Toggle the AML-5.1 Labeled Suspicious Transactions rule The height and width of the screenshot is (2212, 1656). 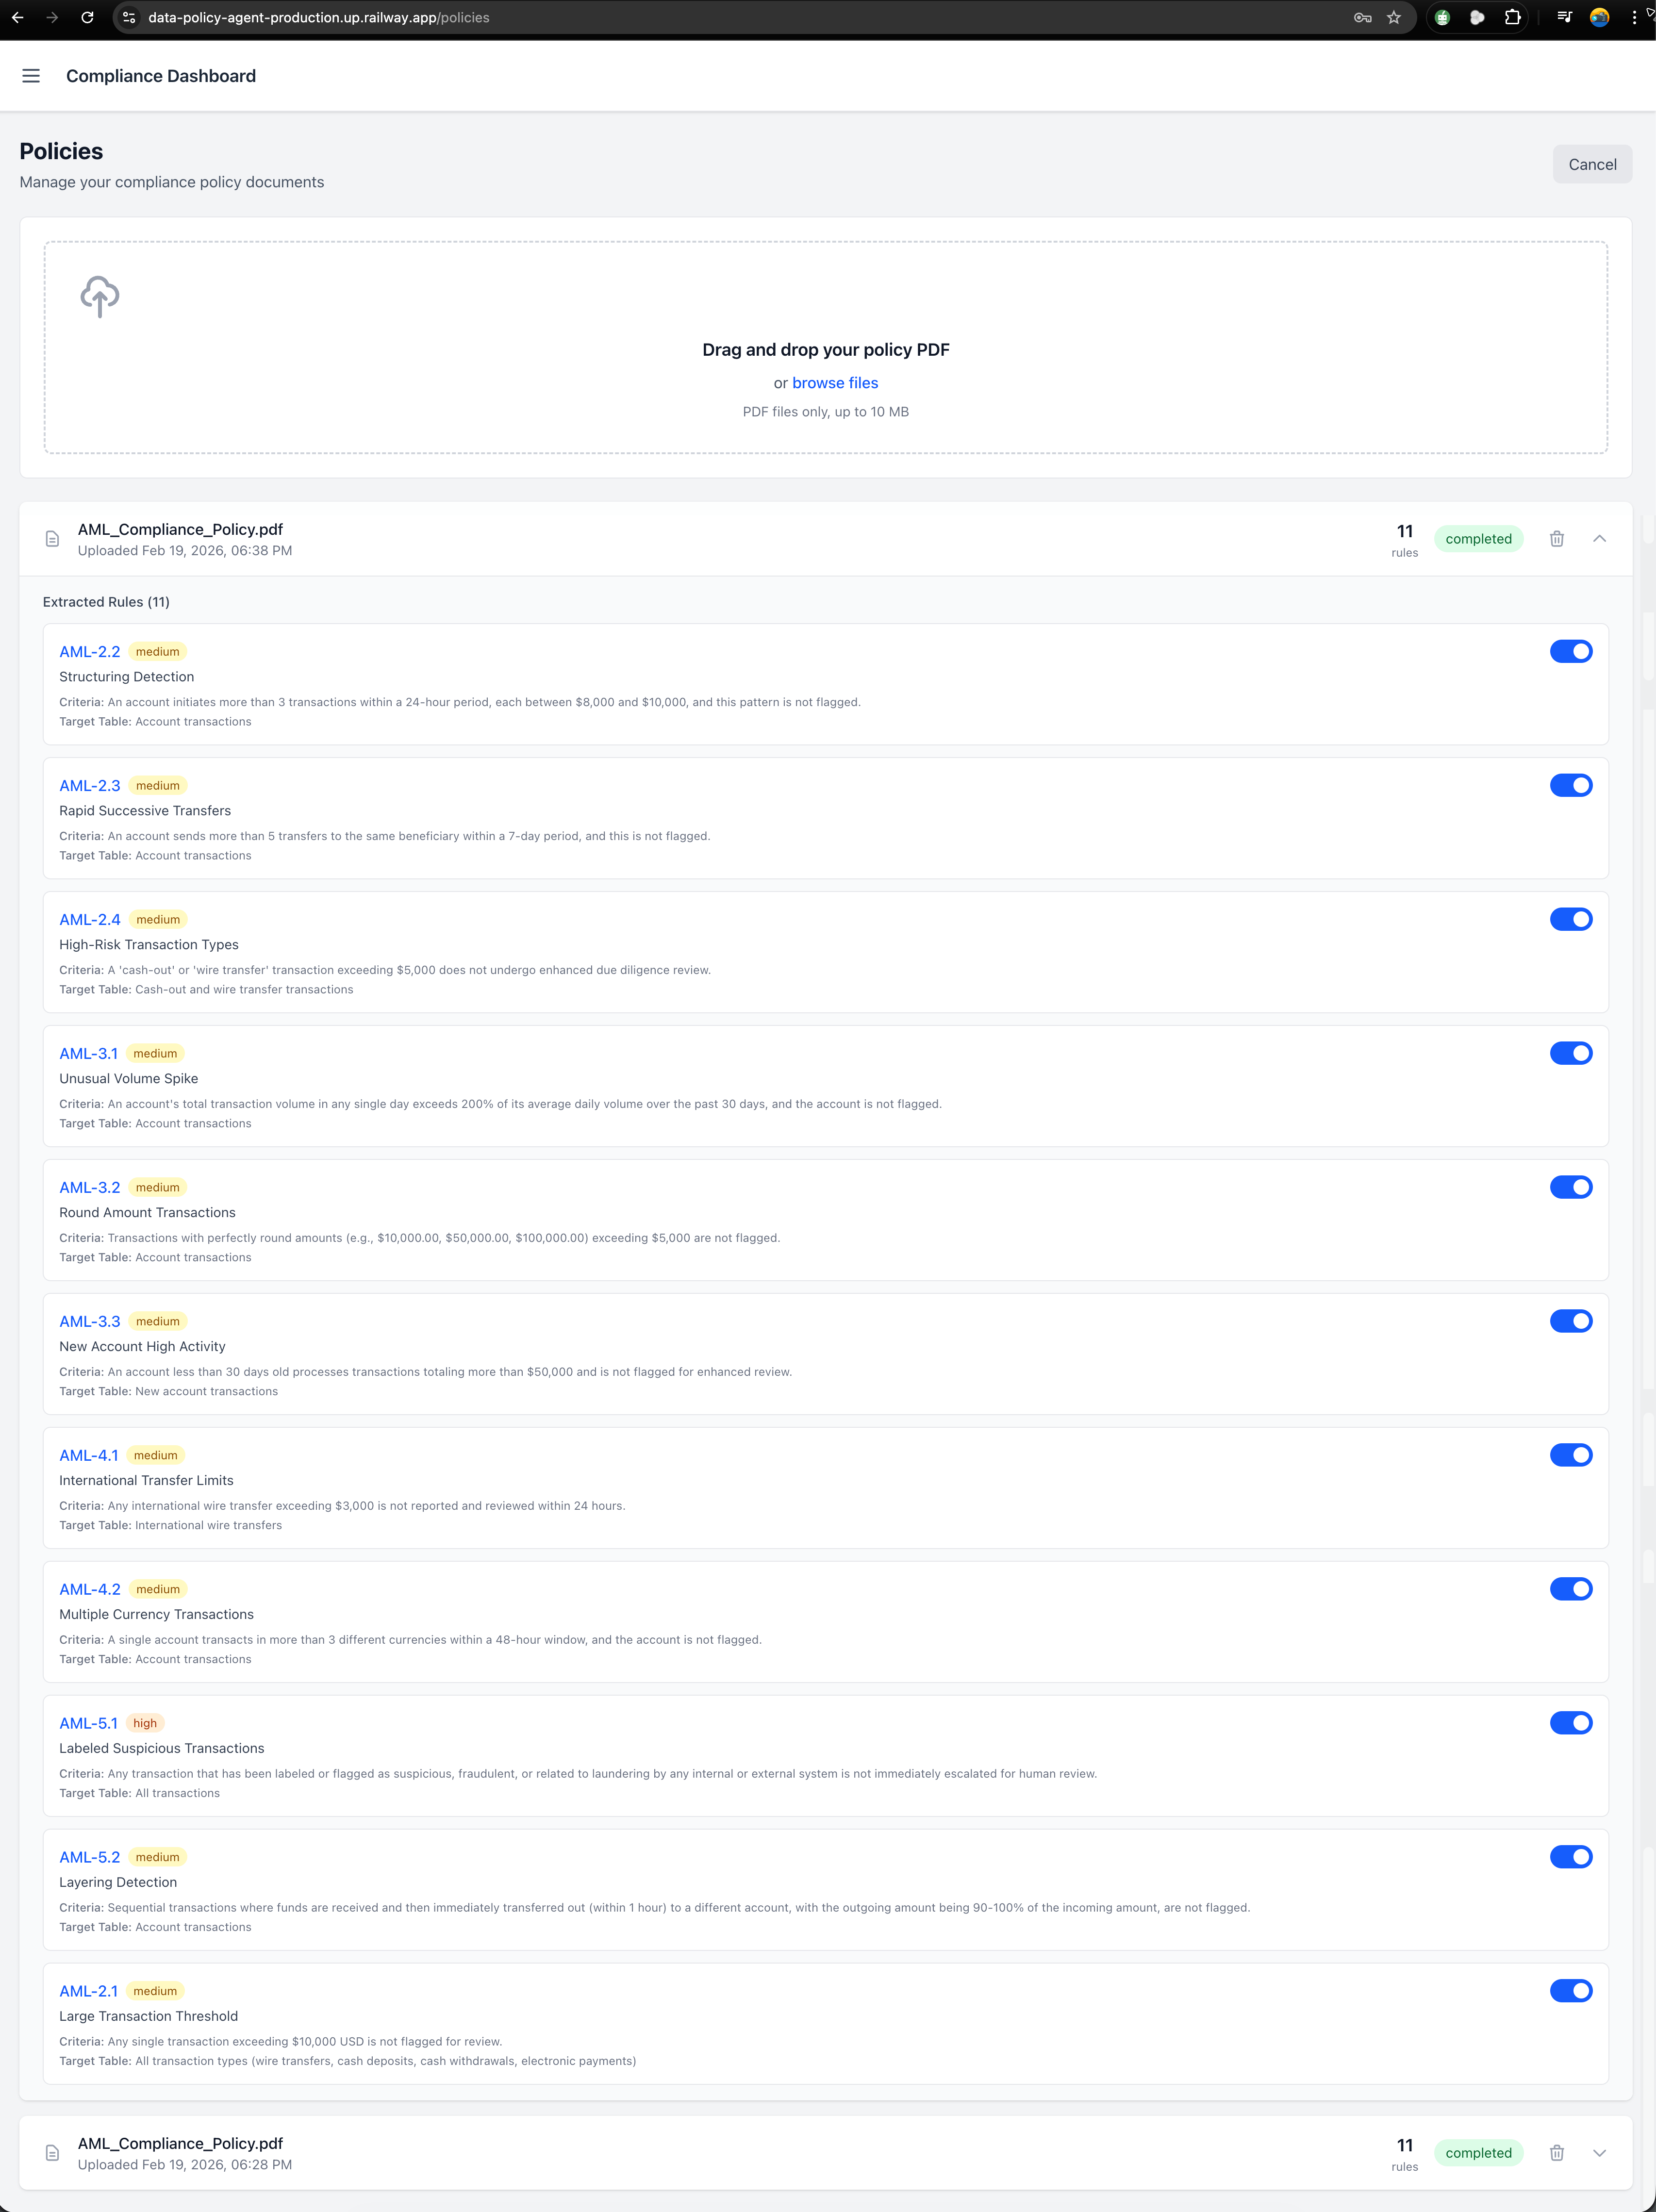click(1571, 1724)
